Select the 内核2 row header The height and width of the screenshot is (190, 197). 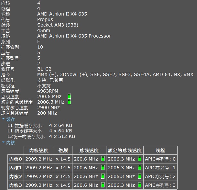coord(16,176)
